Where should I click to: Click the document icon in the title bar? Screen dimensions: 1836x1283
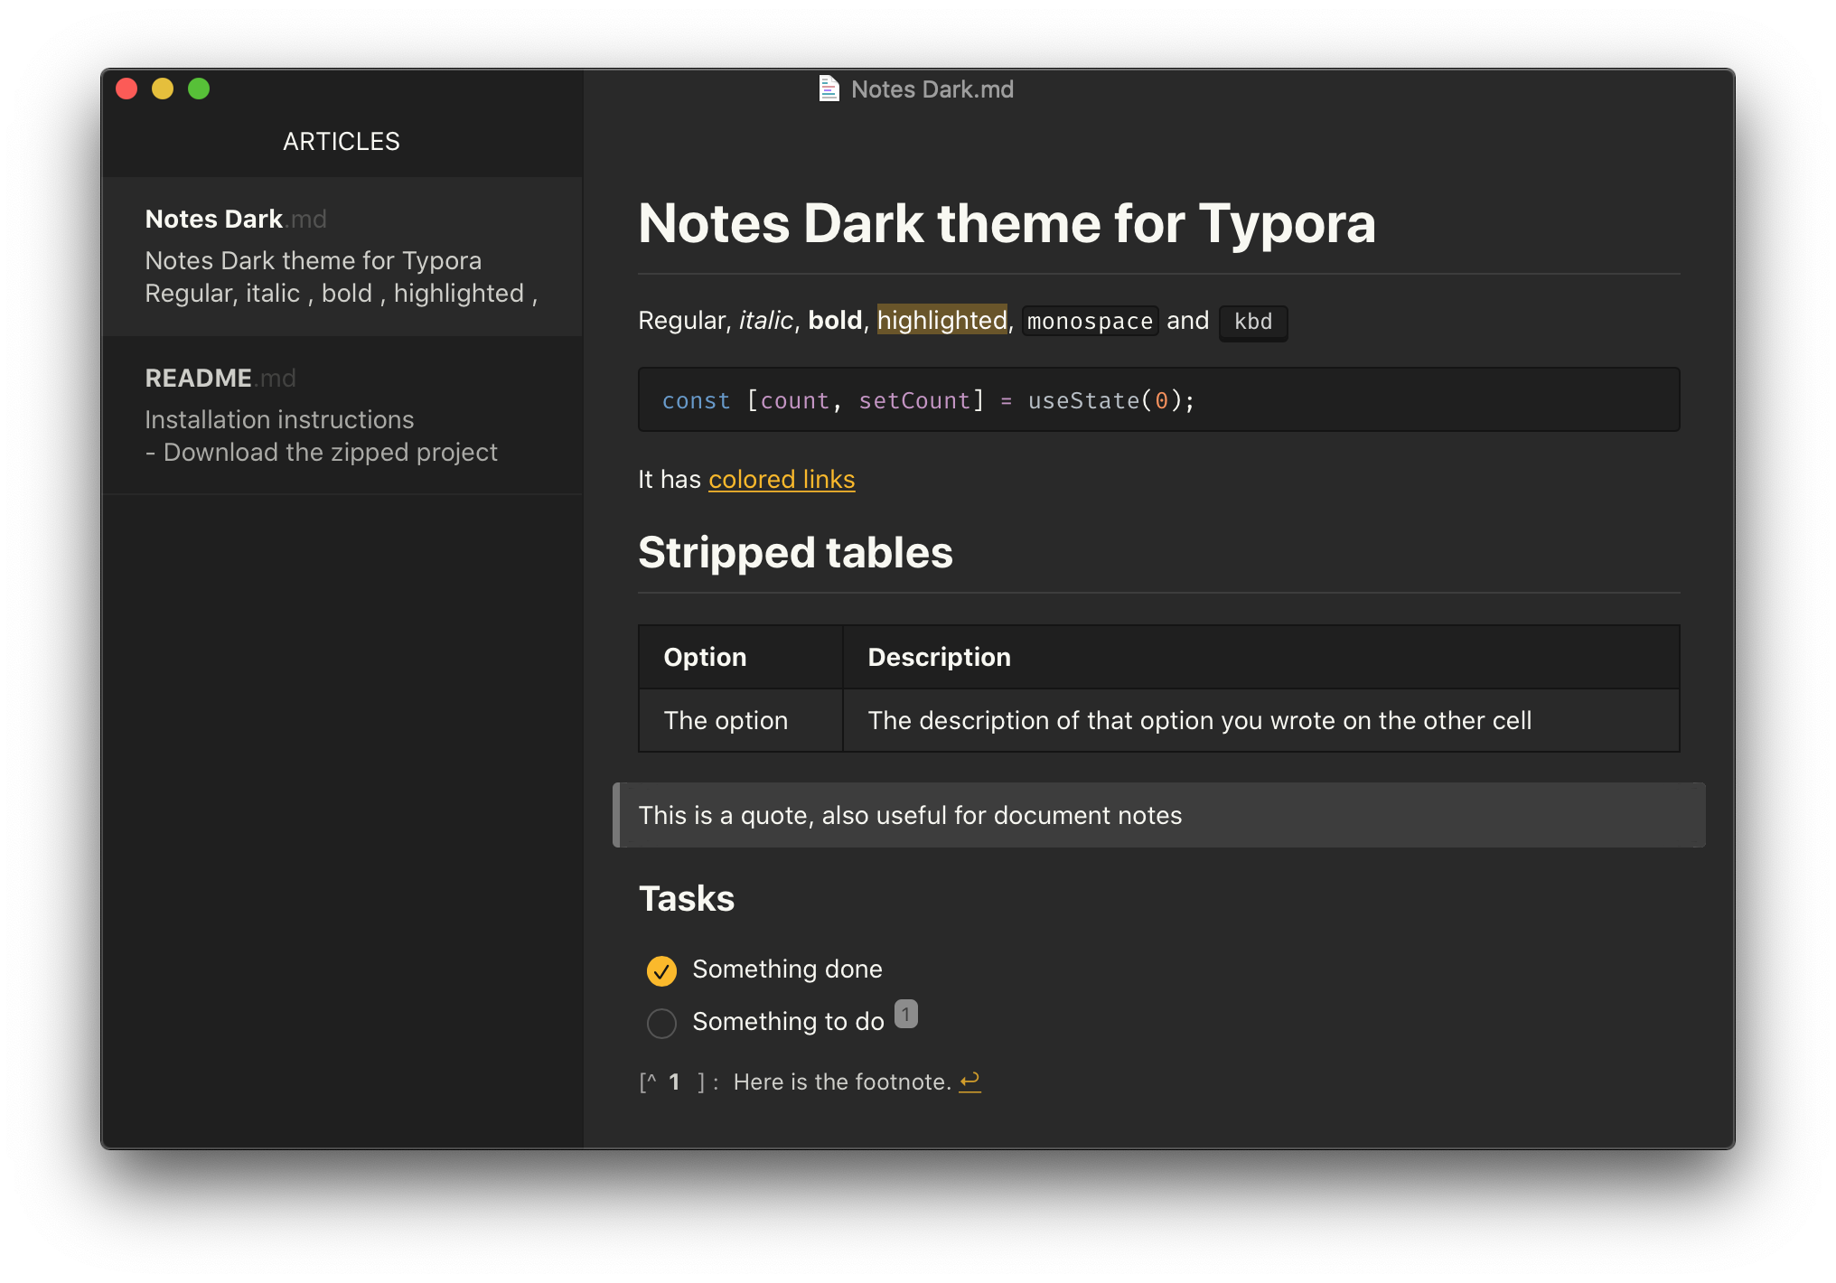pyautogui.click(x=829, y=89)
